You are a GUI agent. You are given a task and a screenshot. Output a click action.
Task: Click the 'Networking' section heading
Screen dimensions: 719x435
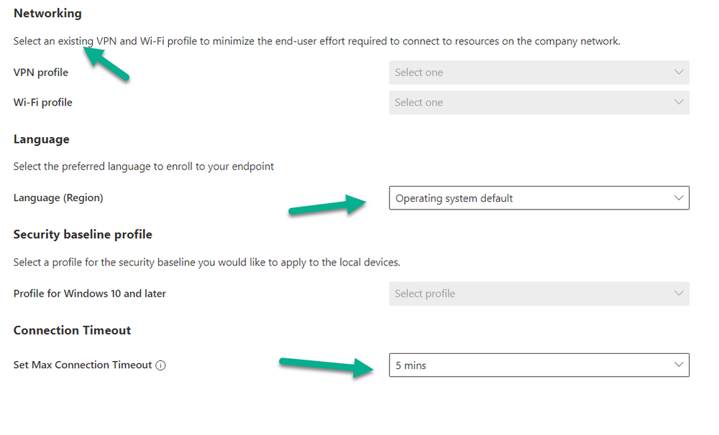coord(47,14)
